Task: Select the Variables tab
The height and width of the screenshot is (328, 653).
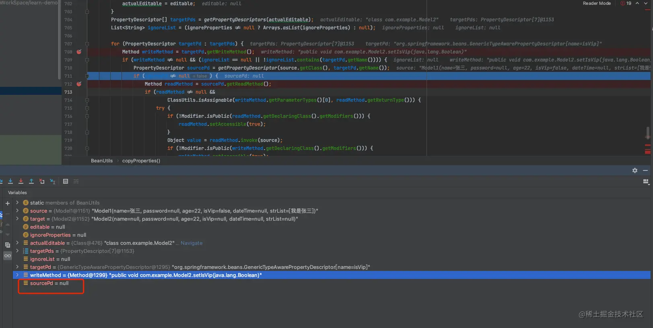Action: (17, 193)
